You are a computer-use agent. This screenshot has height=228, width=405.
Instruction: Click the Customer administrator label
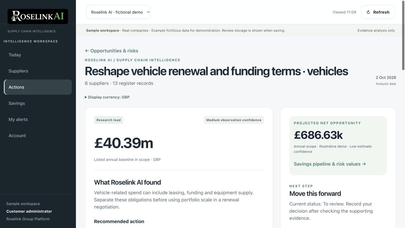point(29,211)
